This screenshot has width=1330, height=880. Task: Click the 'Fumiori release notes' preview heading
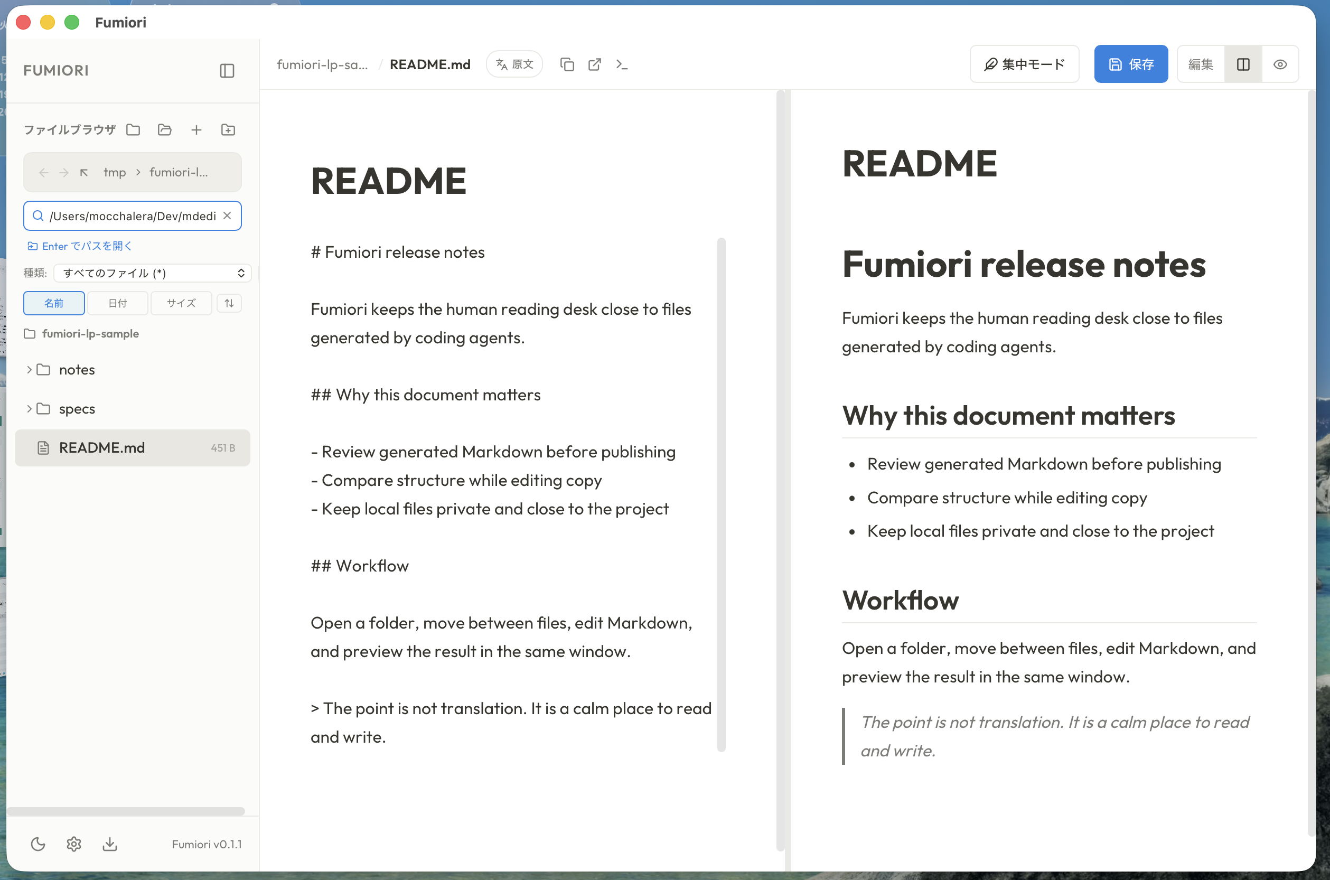point(1024,264)
